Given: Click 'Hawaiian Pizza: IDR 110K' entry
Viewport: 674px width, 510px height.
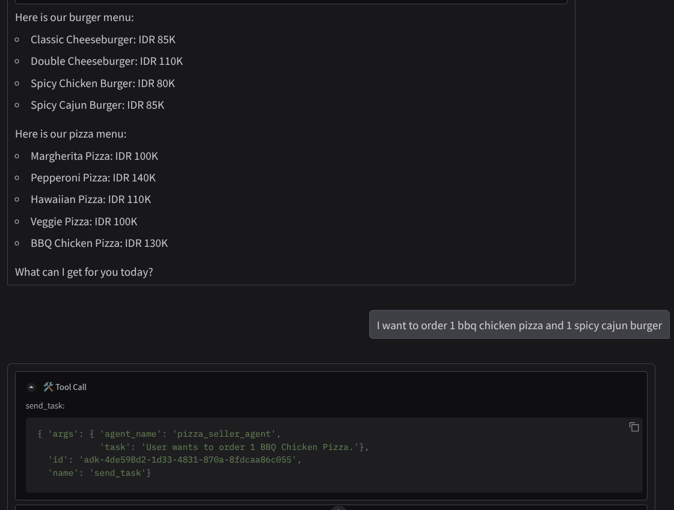Looking at the screenshot, I should click(x=91, y=199).
